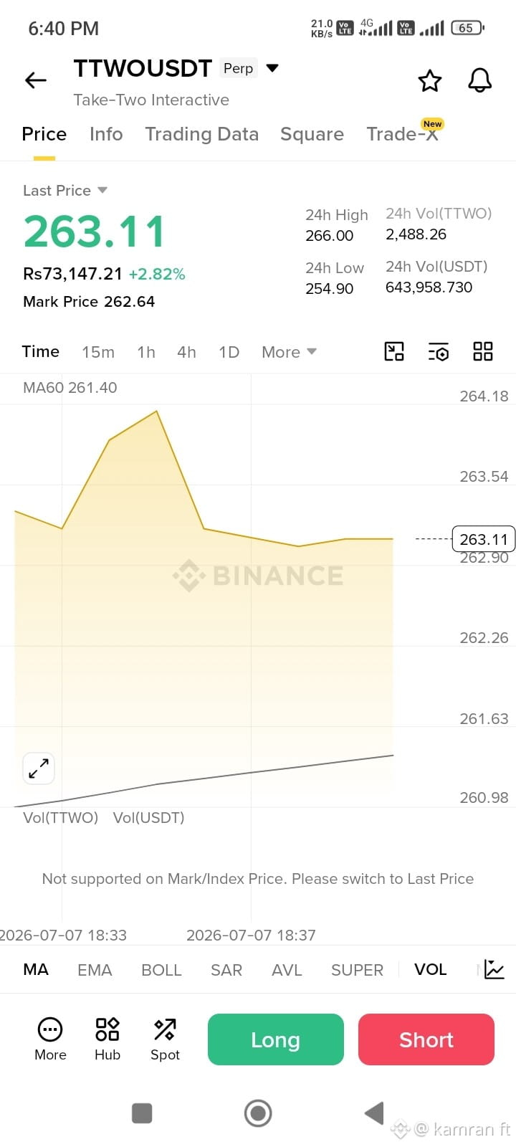The height and width of the screenshot is (1147, 516).
Task: Open price alert bell icon
Action: [x=480, y=80]
